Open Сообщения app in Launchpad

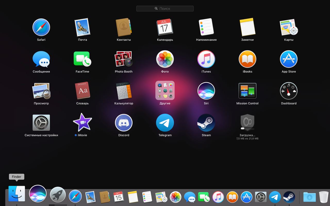[41, 59]
